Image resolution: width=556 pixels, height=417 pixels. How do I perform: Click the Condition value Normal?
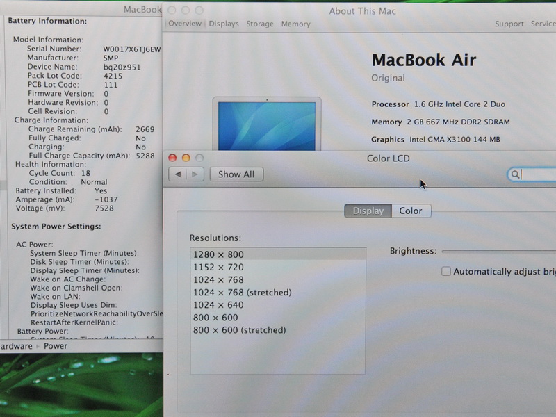pyautogui.click(x=94, y=182)
